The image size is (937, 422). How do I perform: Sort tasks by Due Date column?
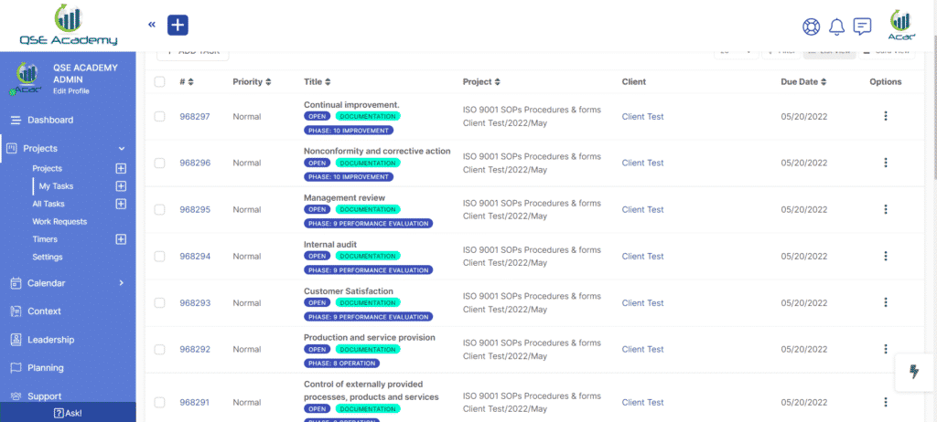pyautogui.click(x=824, y=82)
